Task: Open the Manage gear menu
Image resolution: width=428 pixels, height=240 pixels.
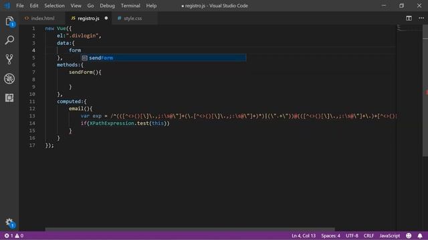Action: [x=9, y=223]
